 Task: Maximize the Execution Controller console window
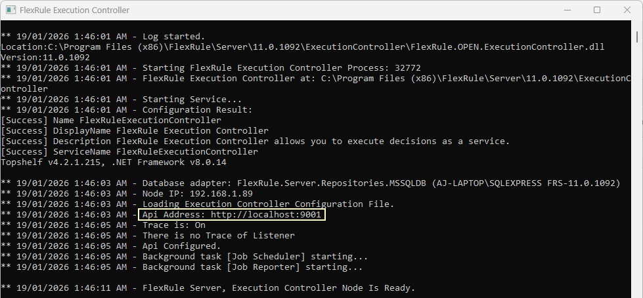pyautogui.click(x=597, y=10)
